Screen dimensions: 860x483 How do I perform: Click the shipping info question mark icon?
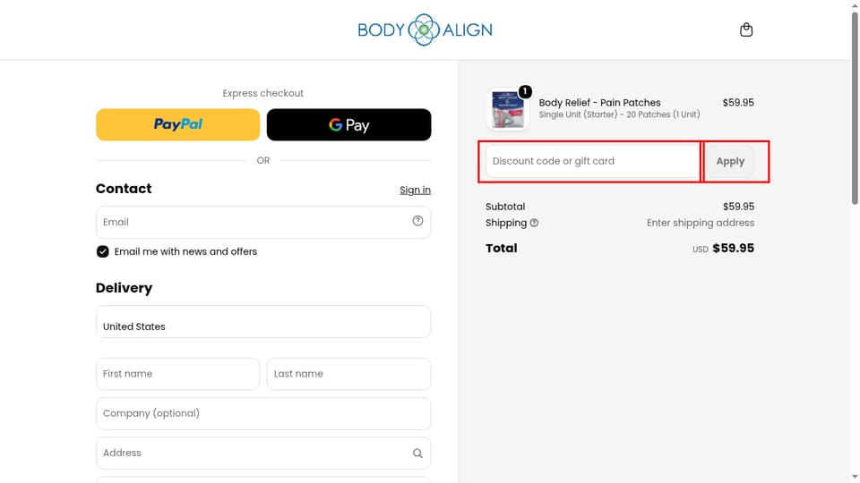(x=534, y=223)
